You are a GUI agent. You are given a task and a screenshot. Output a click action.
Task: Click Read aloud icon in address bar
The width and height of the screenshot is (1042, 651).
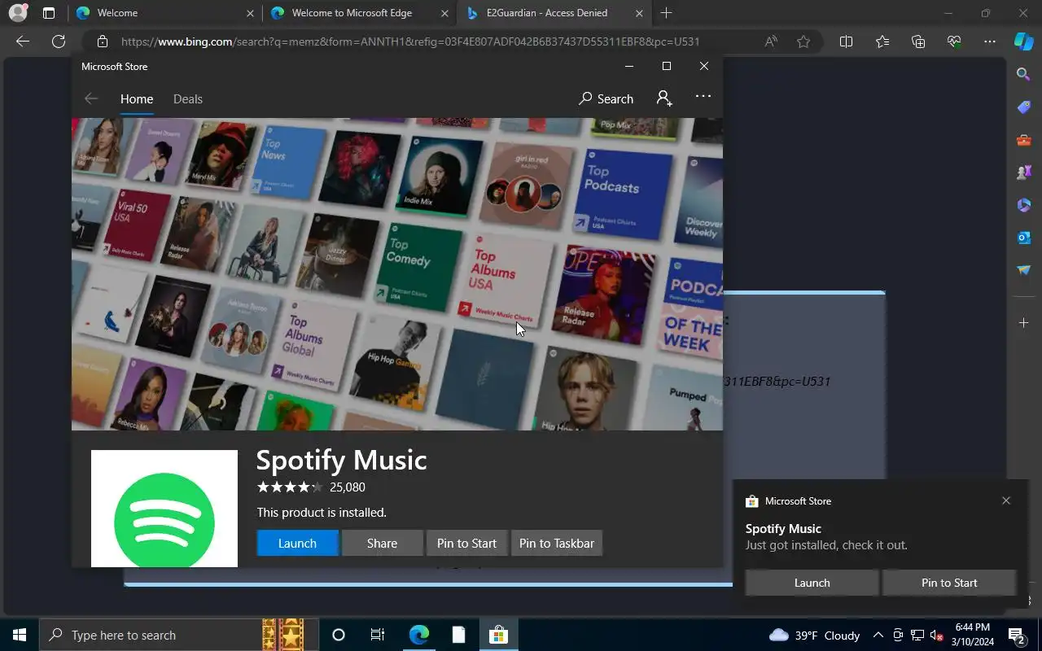click(x=770, y=42)
